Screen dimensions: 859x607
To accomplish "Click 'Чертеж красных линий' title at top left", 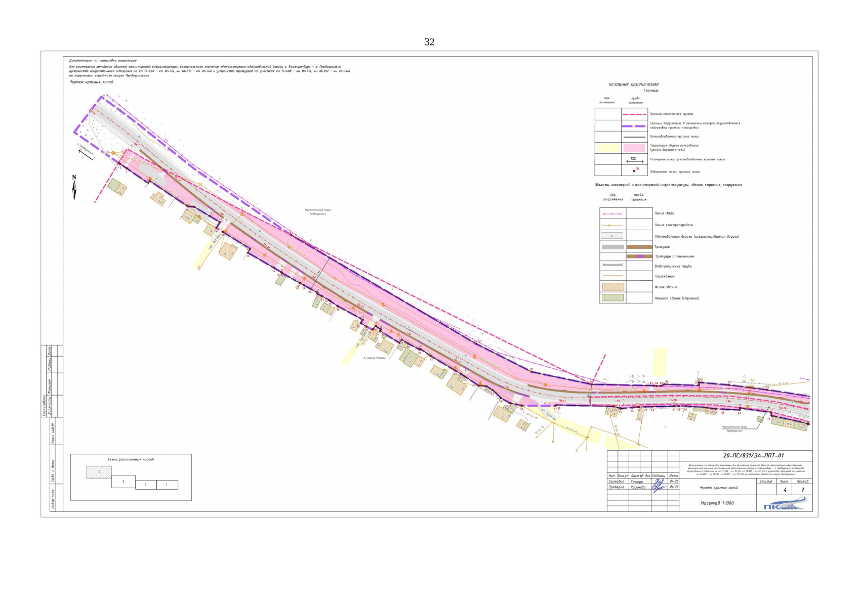I will [x=91, y=82].
